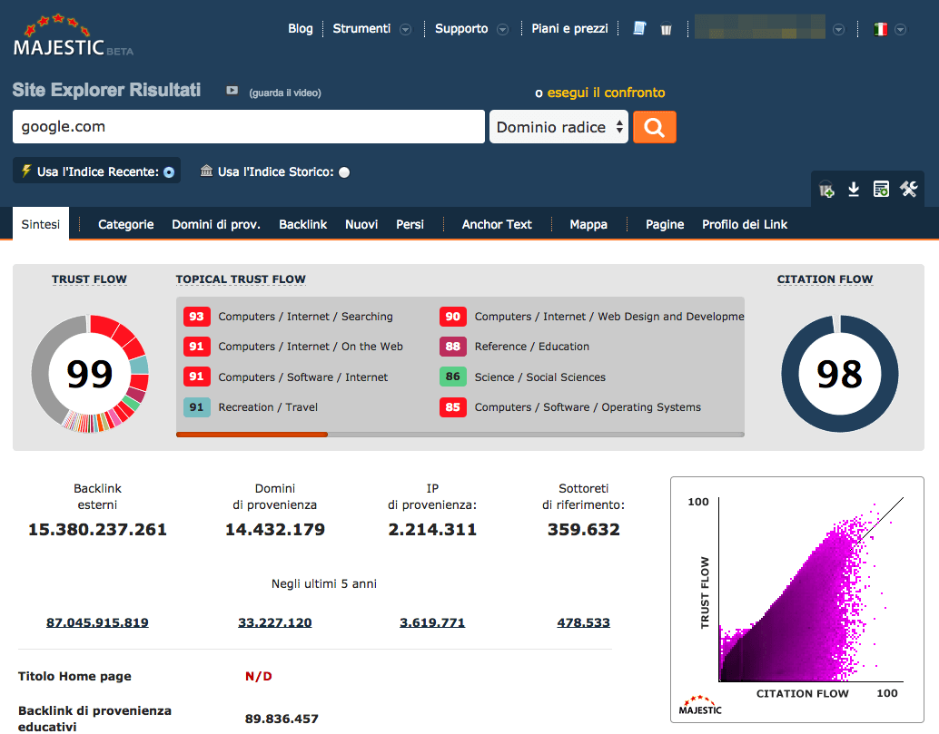
Task: Go to Piani e prezzi
Action: point(569,29)
